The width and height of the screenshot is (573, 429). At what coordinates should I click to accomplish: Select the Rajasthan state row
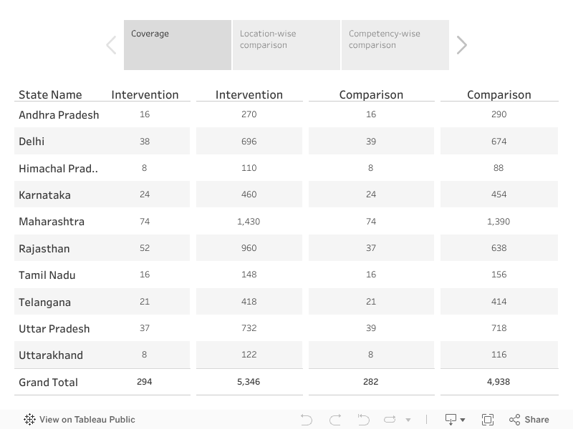tap(44, 248)
